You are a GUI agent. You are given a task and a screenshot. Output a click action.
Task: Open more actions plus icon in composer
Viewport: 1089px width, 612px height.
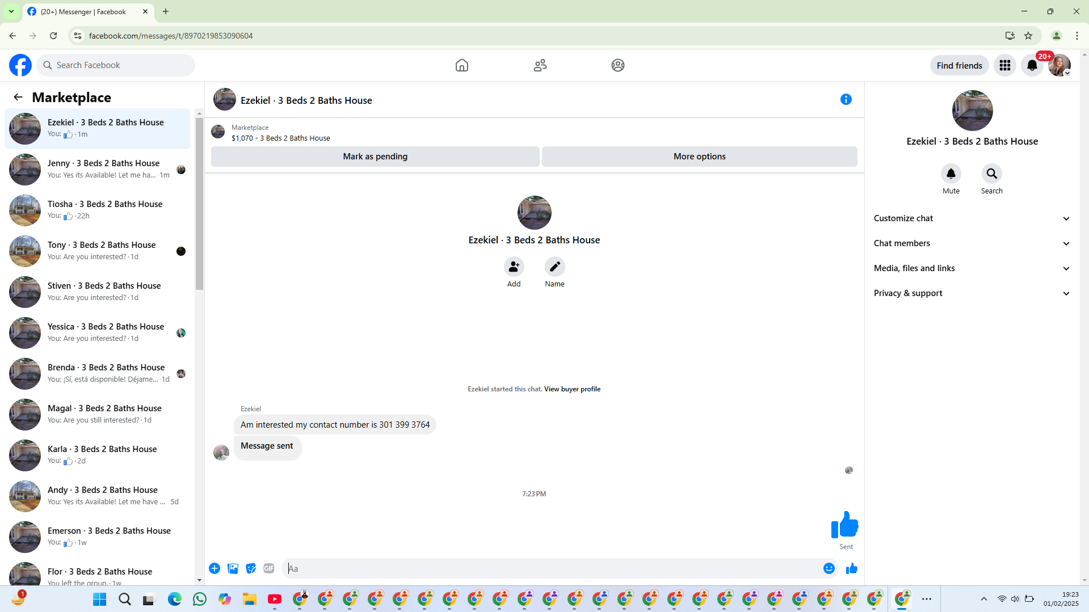(215, 568)
